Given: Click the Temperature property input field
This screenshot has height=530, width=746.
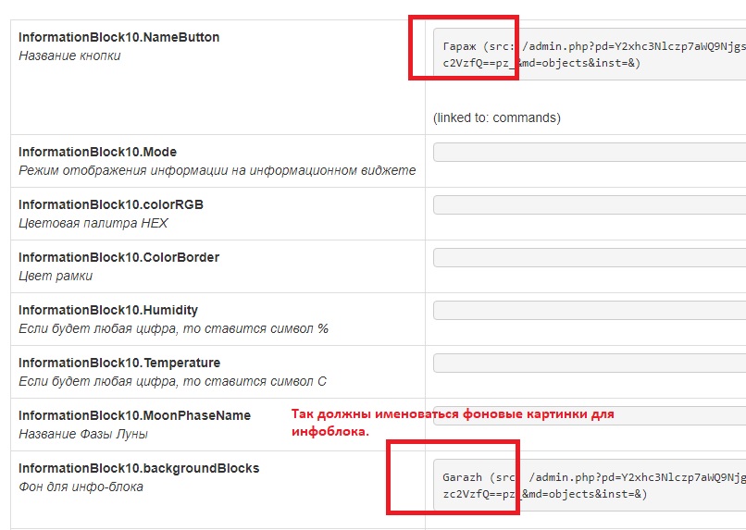Looking at the screenshot, I should tap(589, 364).
